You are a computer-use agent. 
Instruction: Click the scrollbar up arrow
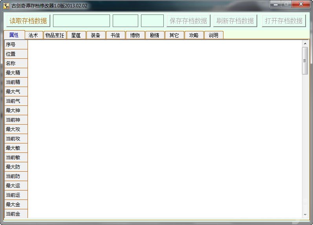305,43
